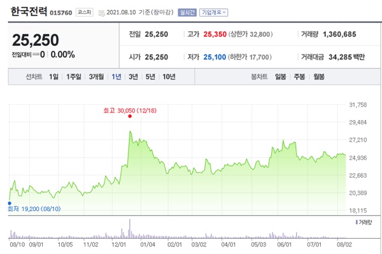Select the 5년 line chart tab
This screenshot has width=382, height=254.
pos(150,77)
